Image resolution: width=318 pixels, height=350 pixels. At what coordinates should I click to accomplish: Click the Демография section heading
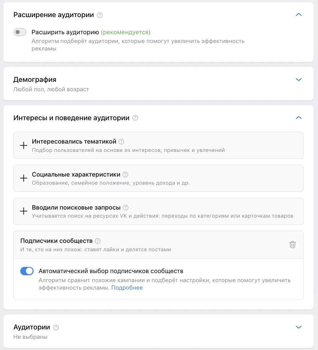(x=35, y=80)
